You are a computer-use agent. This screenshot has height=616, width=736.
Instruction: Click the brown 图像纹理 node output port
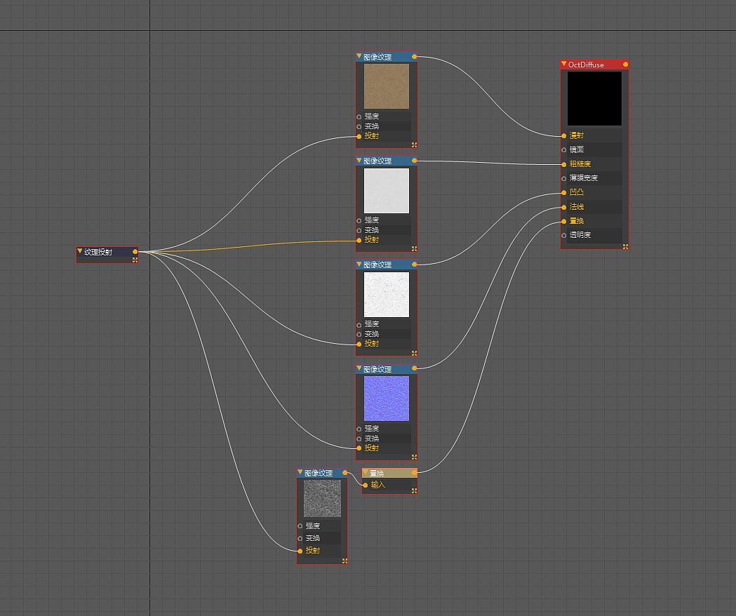(x=414, y=56)
